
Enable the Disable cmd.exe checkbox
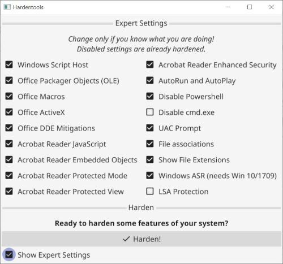150,112
